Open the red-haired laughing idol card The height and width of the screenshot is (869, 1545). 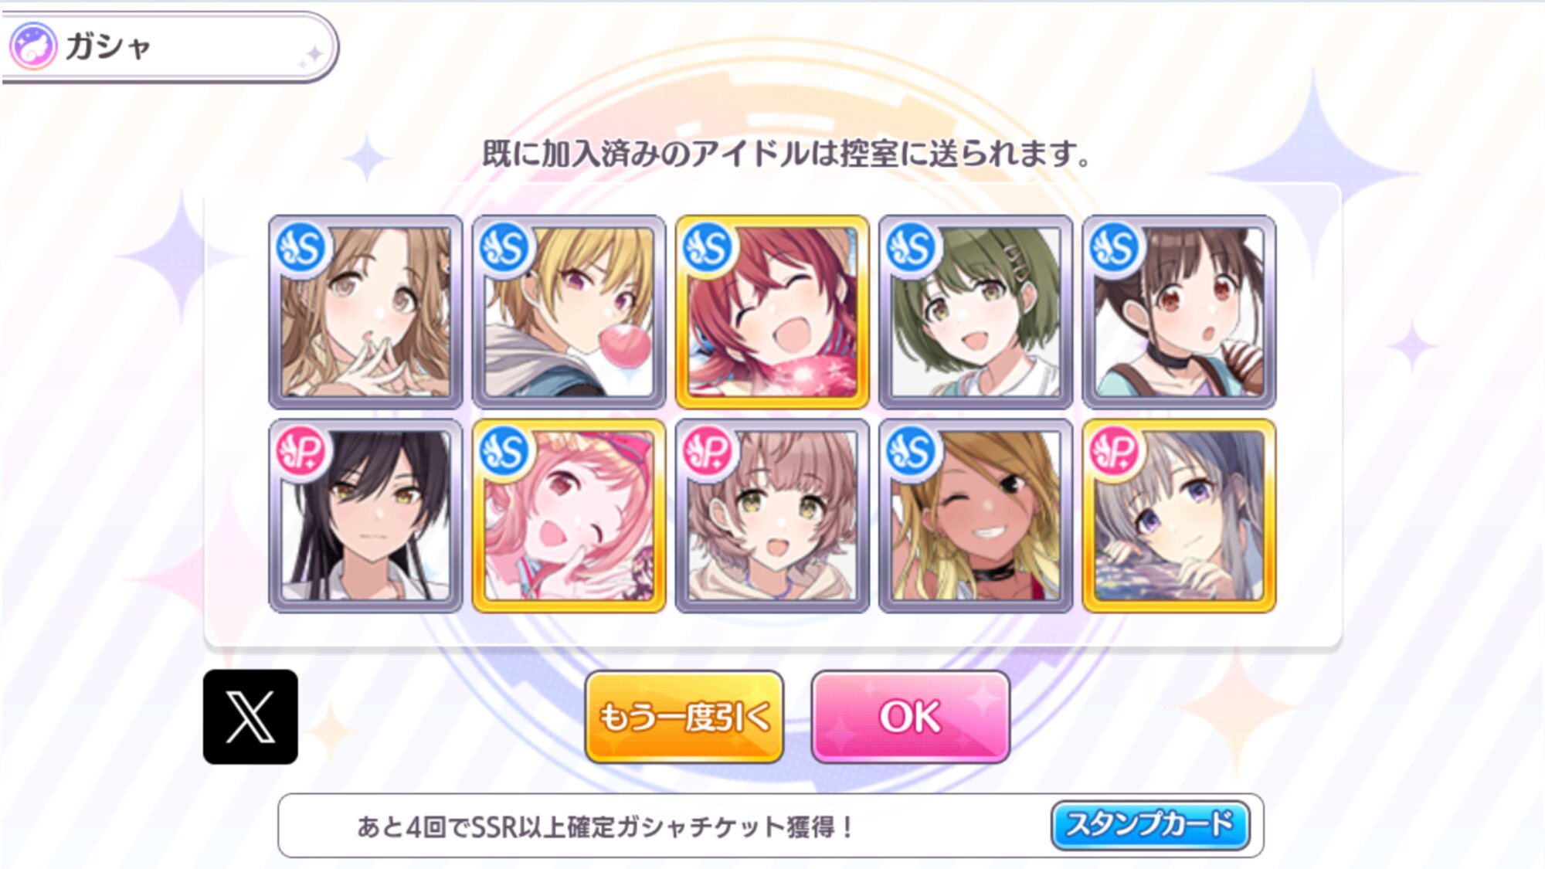tap(772, 312)
